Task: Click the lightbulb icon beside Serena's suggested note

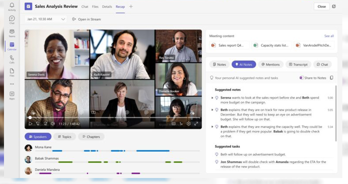Action: click(x=217, y=98)
